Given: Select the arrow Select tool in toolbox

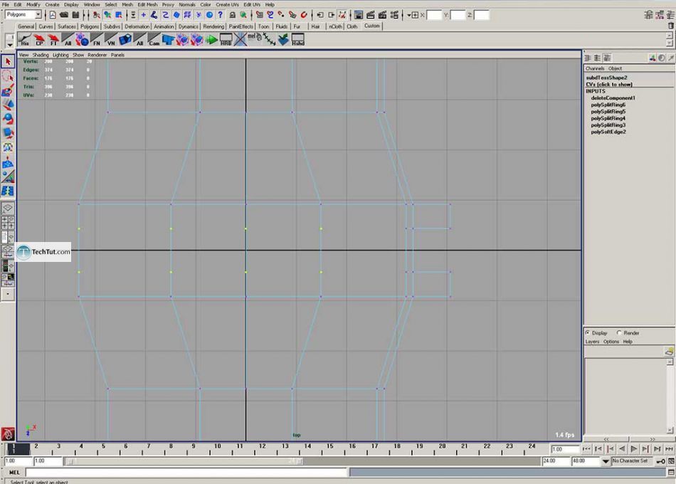Looking at the screenshot, I should (8, 62).
